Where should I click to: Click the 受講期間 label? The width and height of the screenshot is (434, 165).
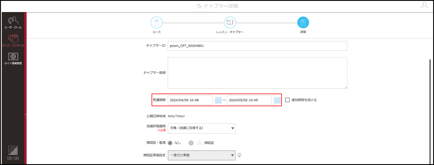coord(159,100)
